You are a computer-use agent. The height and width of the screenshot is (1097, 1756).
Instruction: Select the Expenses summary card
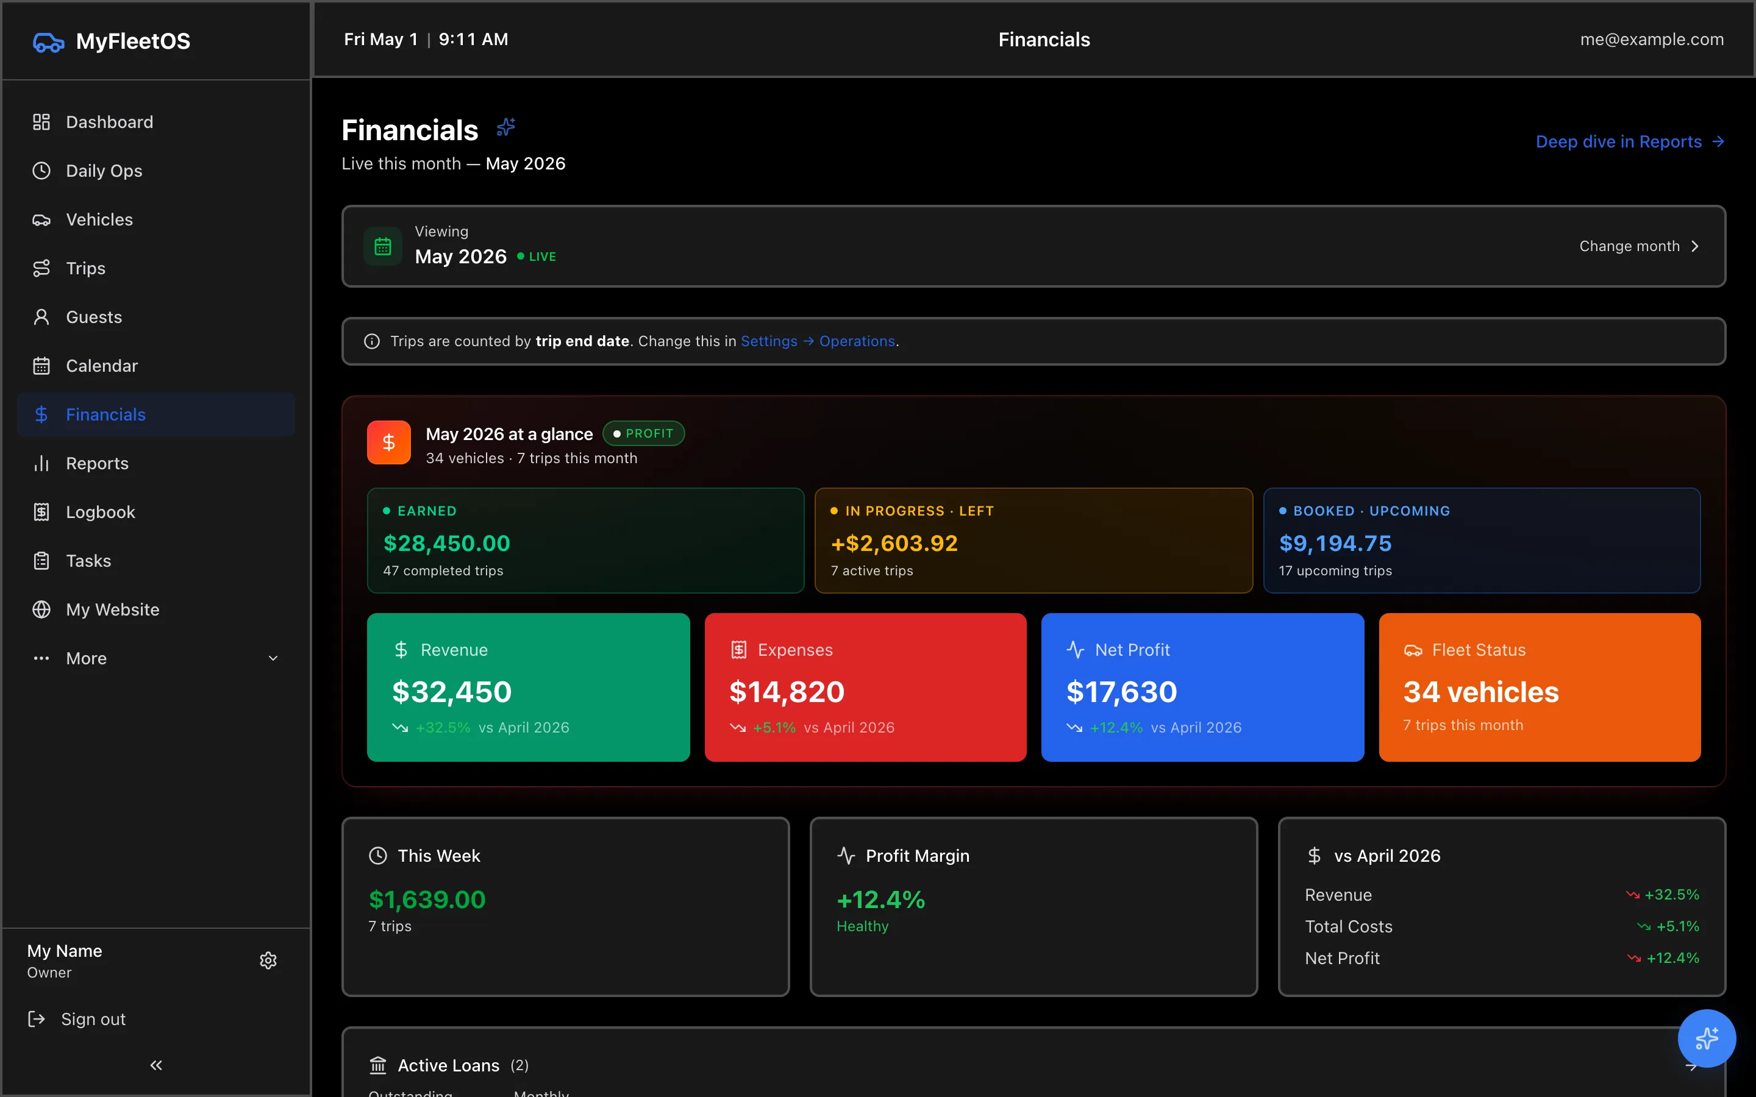(865, 687)
